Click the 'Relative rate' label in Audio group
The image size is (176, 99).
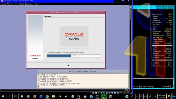click(x=157, y=51)
